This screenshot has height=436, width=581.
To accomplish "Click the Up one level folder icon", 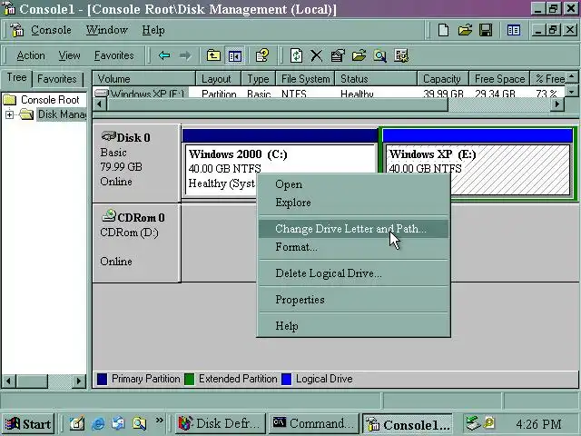I will pos(213,55).
